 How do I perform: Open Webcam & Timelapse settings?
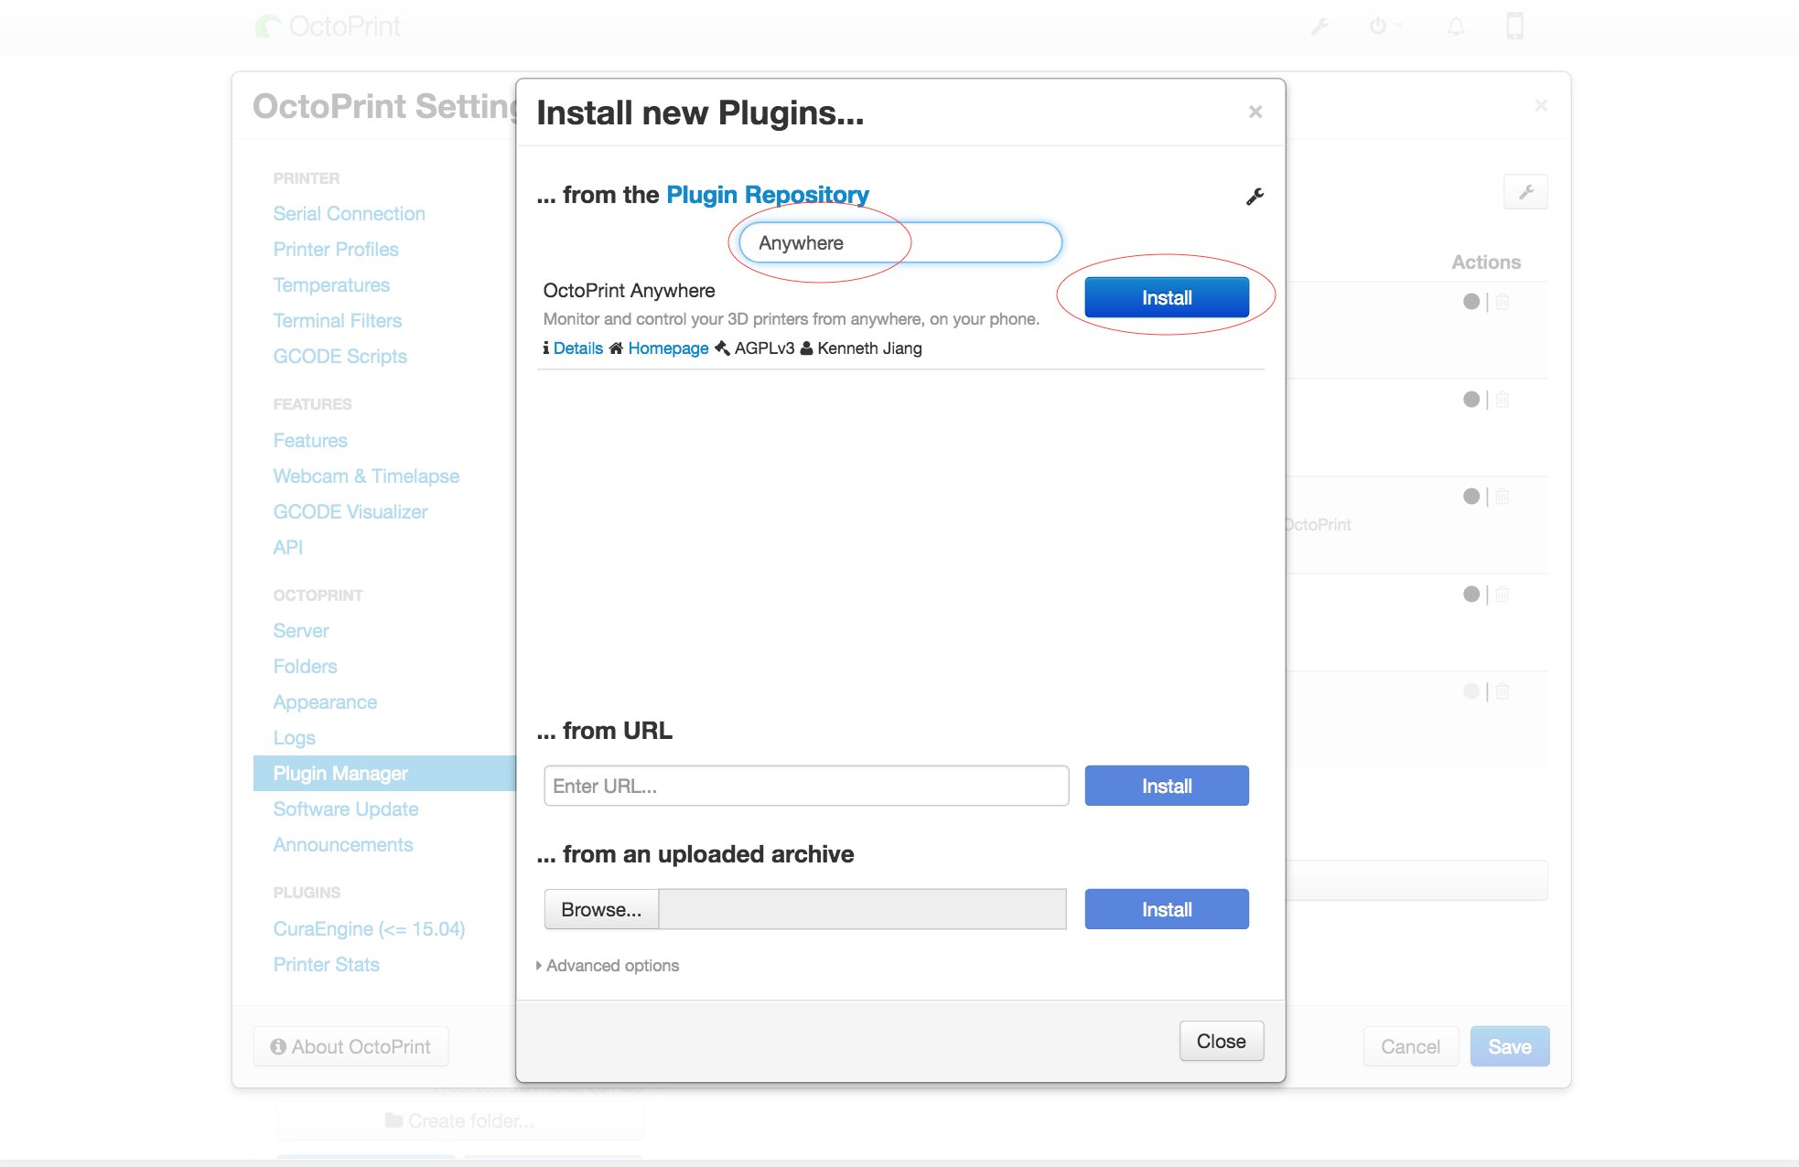(x=366, y=476)
